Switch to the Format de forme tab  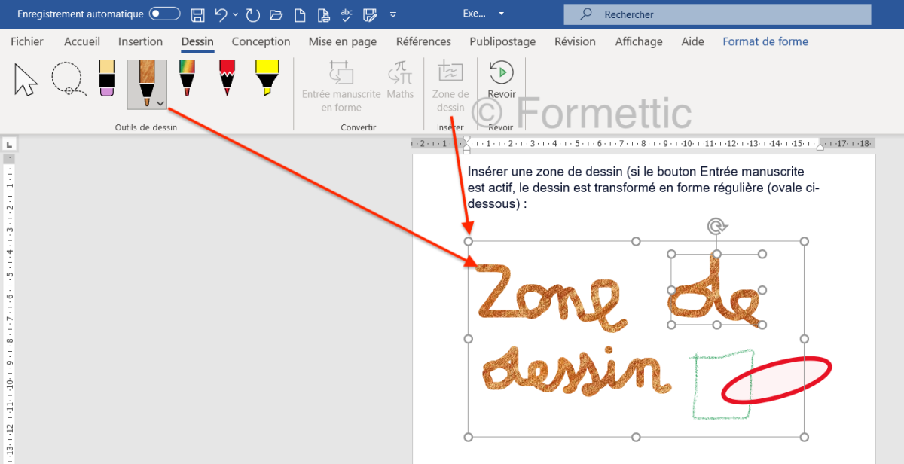click(765, 41)
